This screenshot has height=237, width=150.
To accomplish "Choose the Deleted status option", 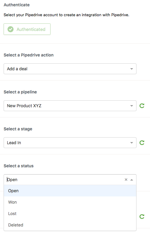I will pos(70,225).
